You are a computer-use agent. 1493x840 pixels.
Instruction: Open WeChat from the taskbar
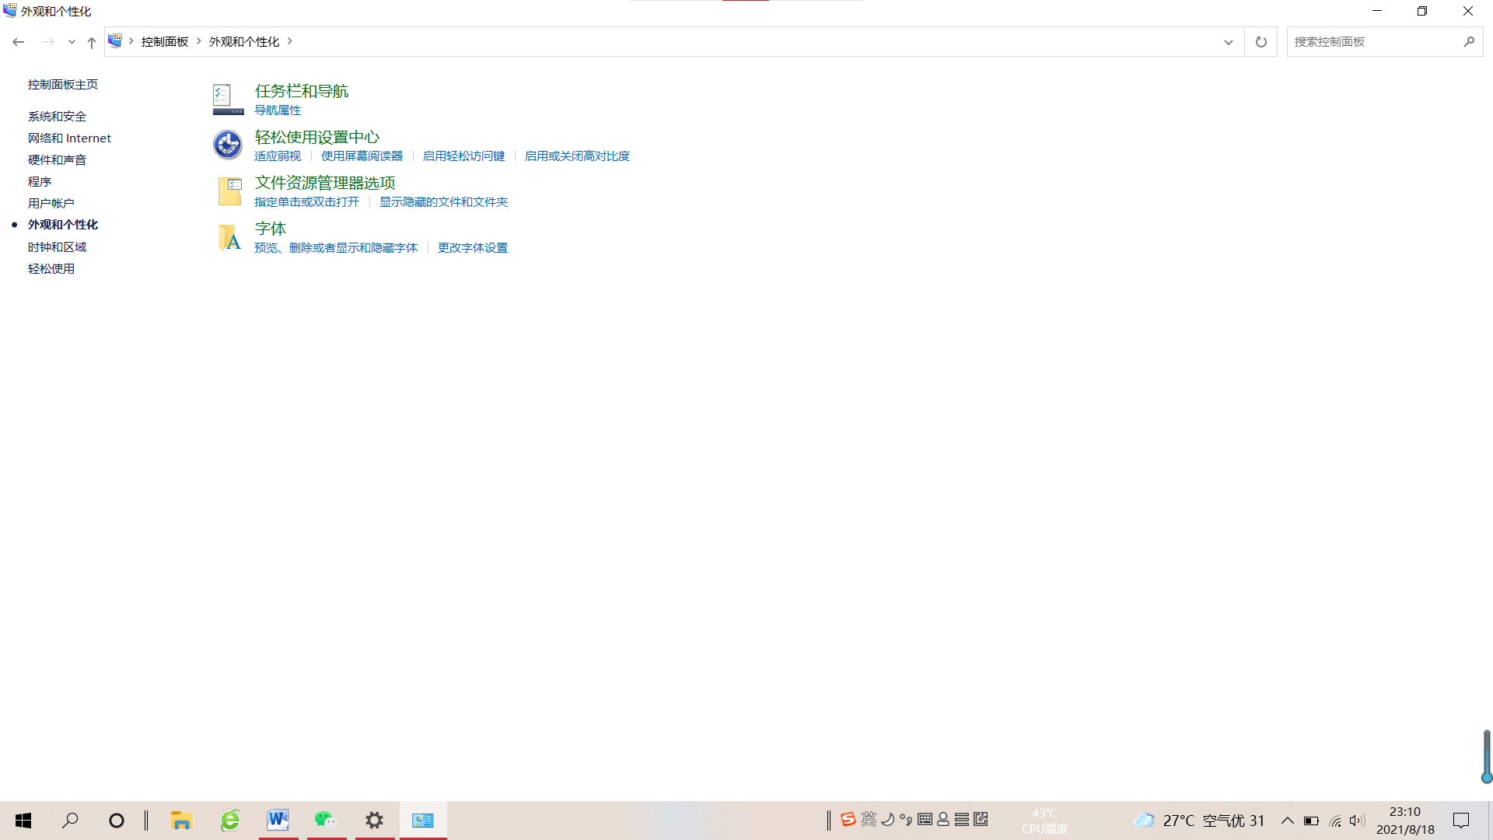pos(326,820)
